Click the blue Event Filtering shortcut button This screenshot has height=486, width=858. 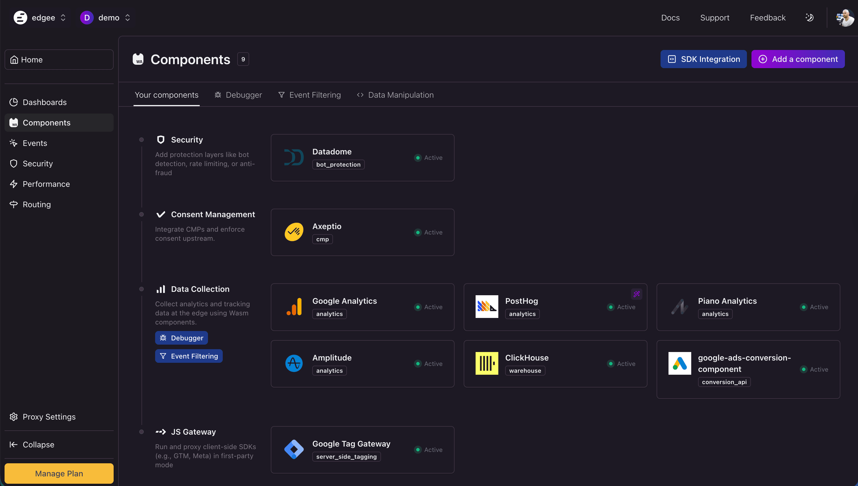coord(189,356)
